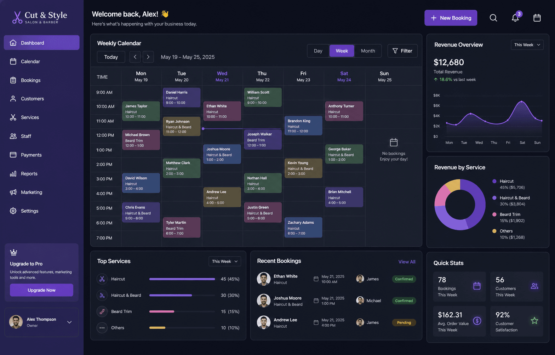Image resolution: width=555 pixels, height=355 pixels.
Task: Click Haircut & Beard icon in Top Services
Action: point(102,295)
